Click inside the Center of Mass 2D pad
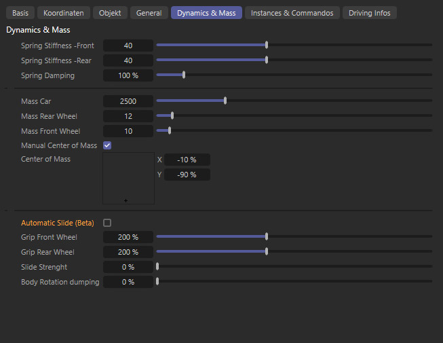 tap(128, 178)
